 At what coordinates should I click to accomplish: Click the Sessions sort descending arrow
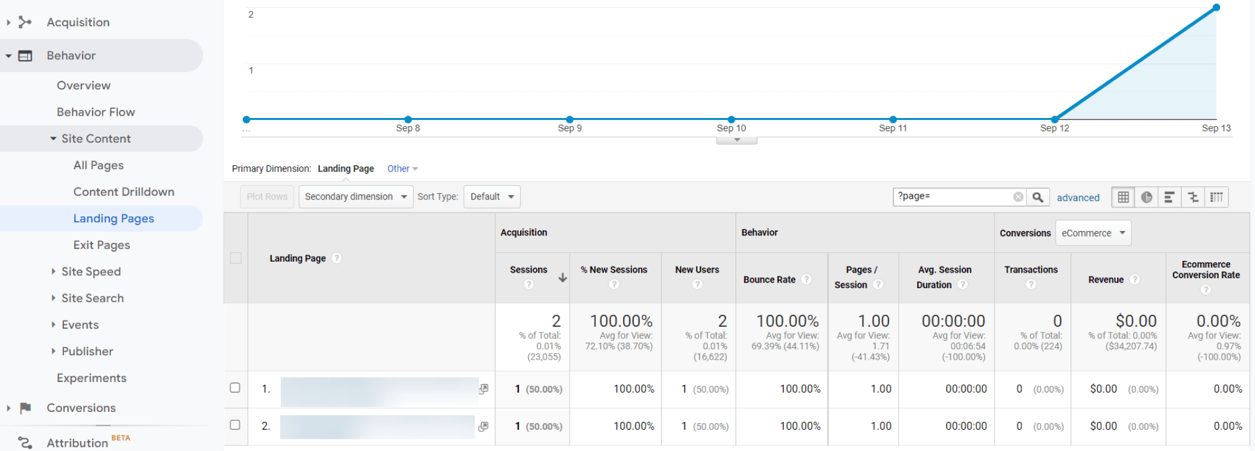(562, 278)
